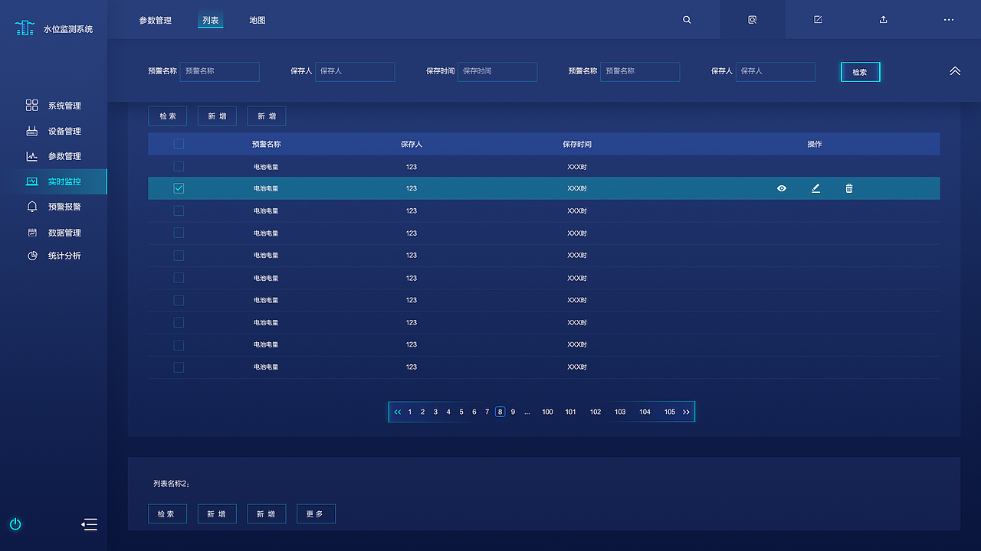Click the 水位监测系统 logo icon

(25, 28)
